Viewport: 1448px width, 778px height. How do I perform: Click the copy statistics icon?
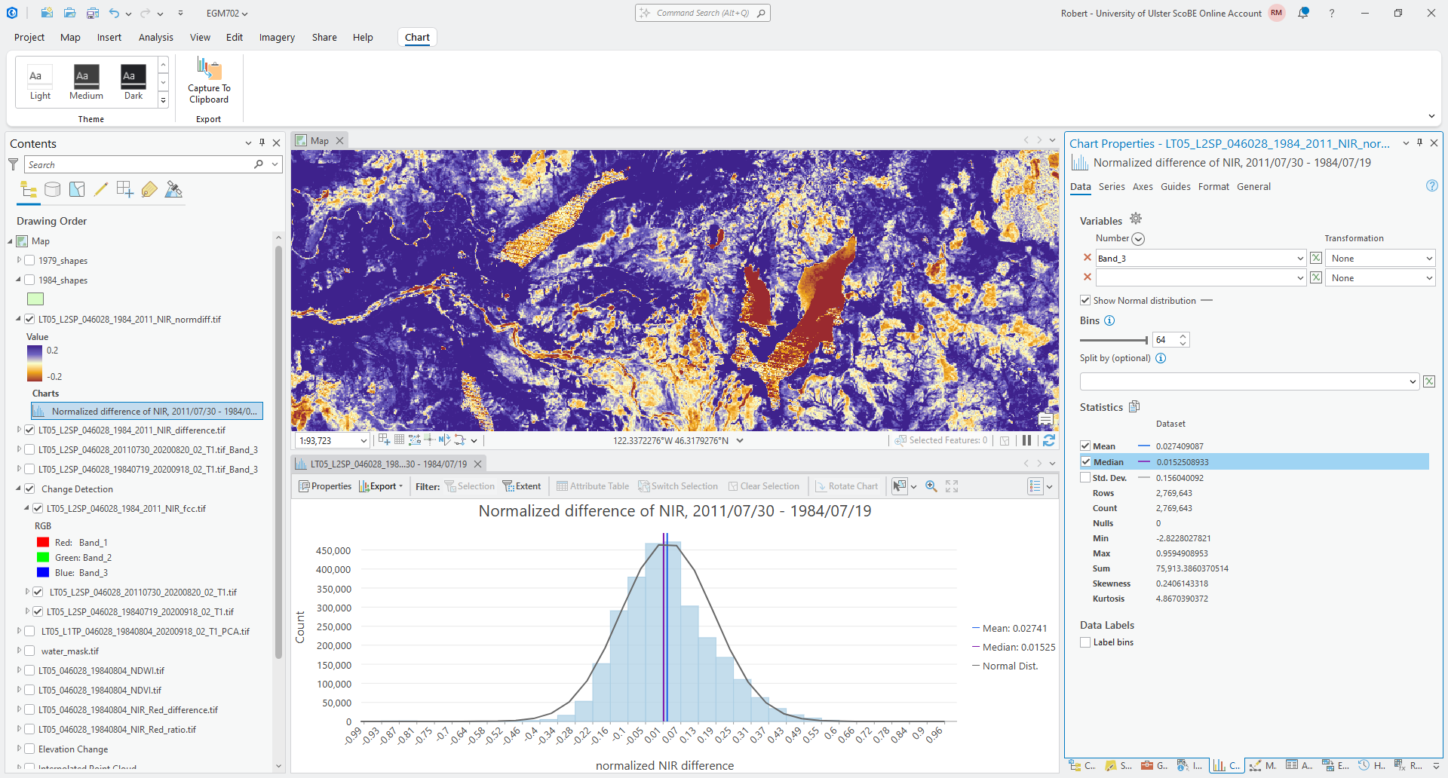tap(1134, 407)
